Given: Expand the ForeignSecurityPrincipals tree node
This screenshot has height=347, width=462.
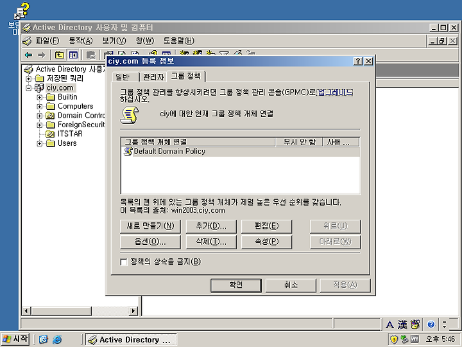Looking at the screenshot, I should click(x=40, y=125).
